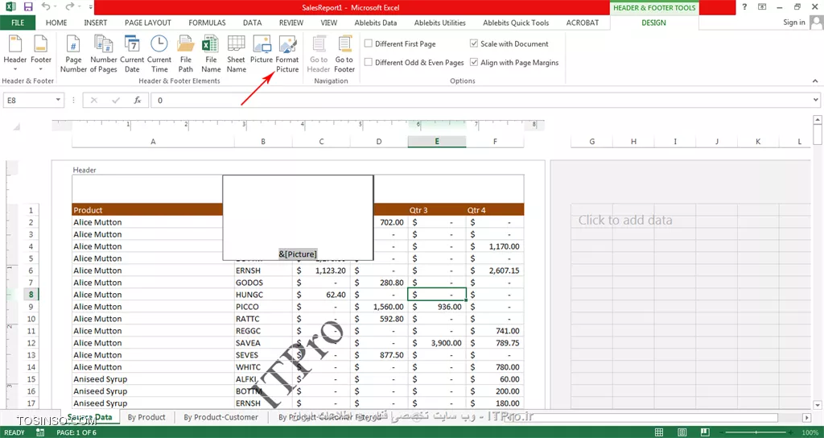Redo the last action

point(69,7)
